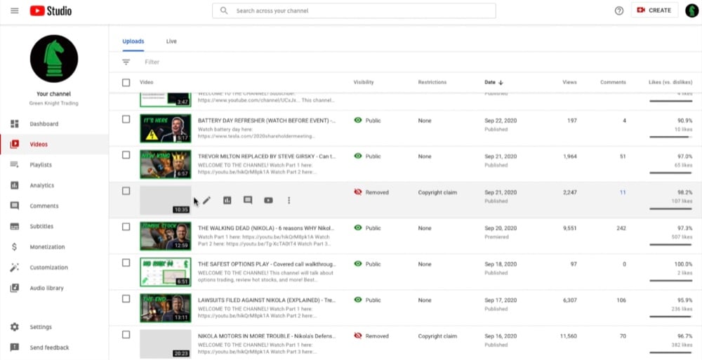This screenshot has width=702, height=360.
Task: Click the 9,551 views value
Action: (x=569, y=228)
